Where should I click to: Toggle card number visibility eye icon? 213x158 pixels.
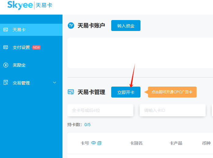[x=94, y=143]
